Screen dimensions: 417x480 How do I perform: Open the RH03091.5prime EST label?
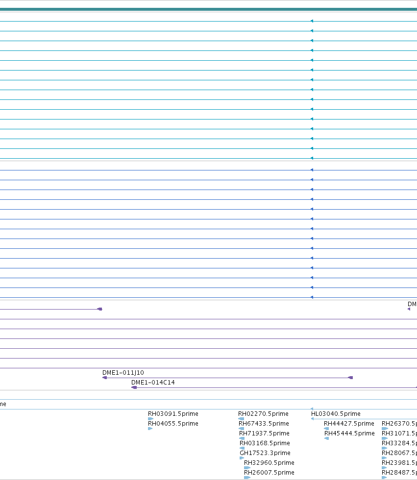[173, 413]
